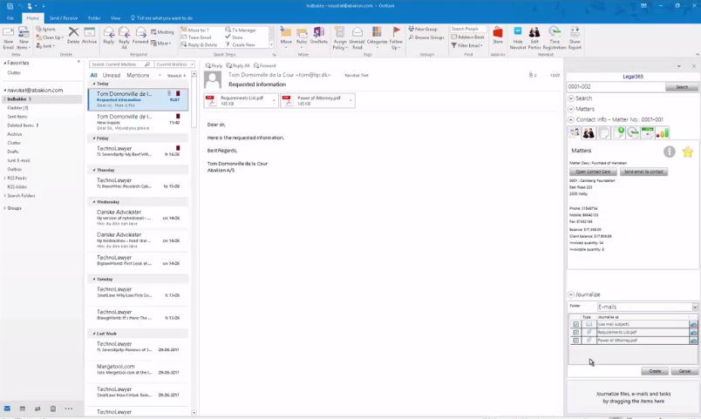The height and width of the screenshot is (419, 701).
Task: Collapse the Contact Info section
Action: tap(571, 119)
